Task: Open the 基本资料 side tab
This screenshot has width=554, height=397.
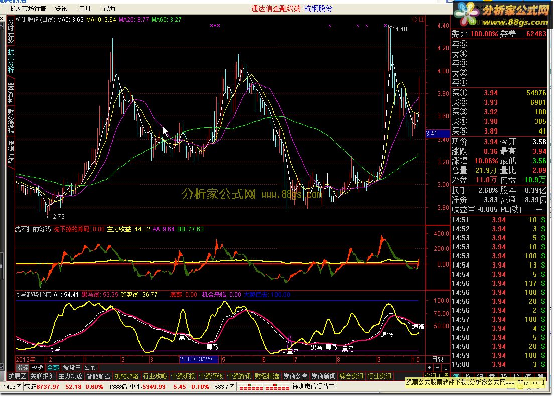Action: 11,91
